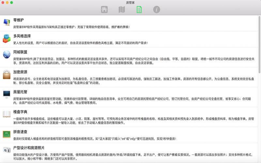Screen dimensions: 261x163
Task: Open the Home tab house icon
Action: 104,9
